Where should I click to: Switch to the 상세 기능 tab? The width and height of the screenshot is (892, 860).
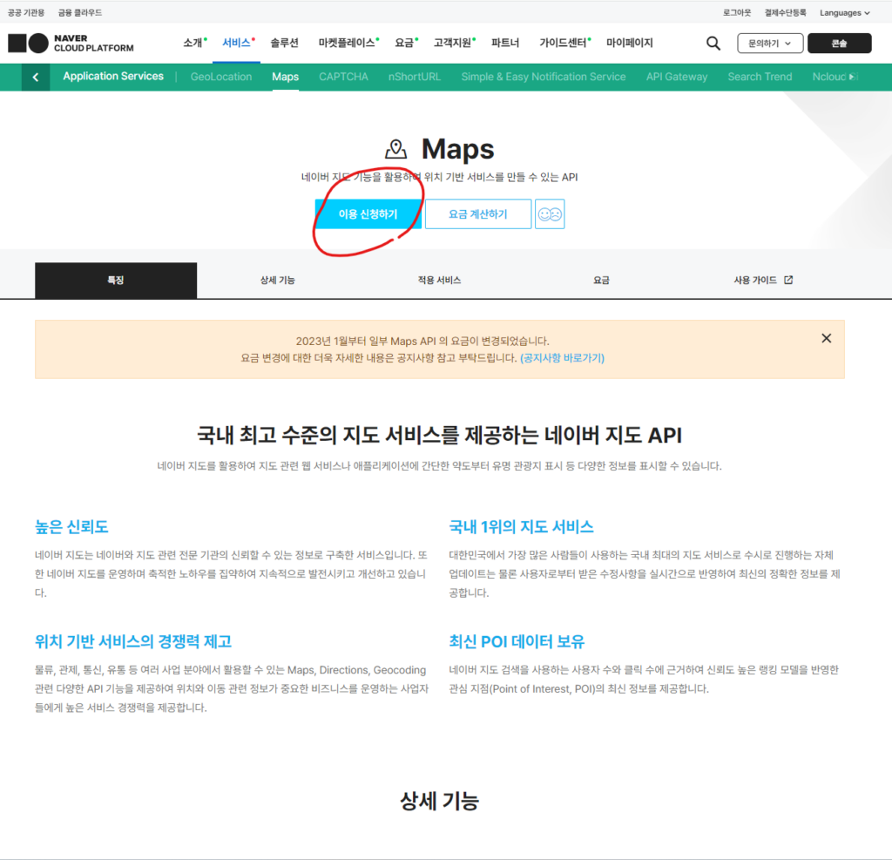tap(278, 280)
